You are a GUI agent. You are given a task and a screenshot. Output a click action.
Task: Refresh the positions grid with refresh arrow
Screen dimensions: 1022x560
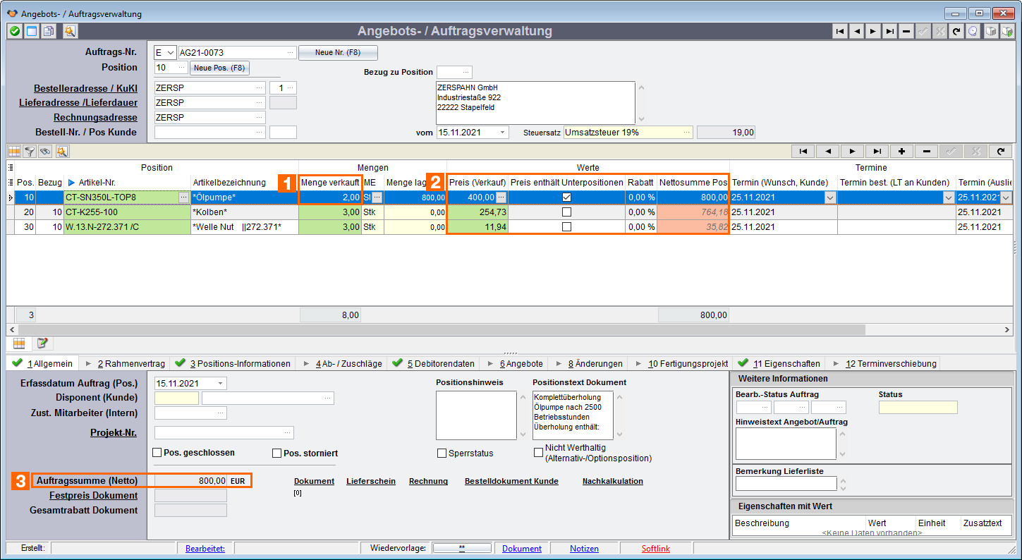pos(1000,151)
